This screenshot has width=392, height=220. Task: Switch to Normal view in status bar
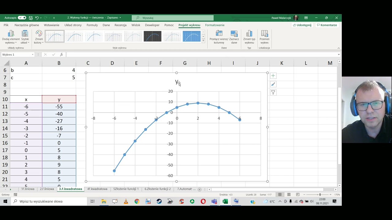pos(280,195)
